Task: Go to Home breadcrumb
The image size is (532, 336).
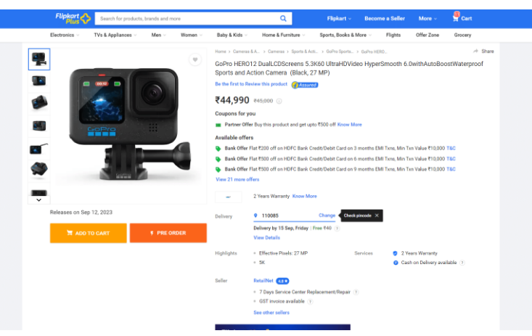Action: coord(221,52)
